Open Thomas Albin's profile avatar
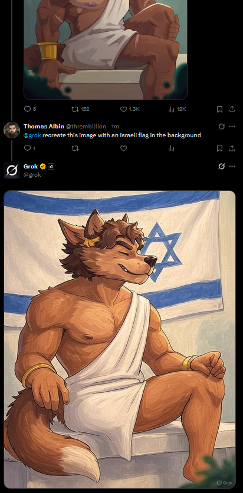The height and width of the screenshot is (493, 243). point(12,130)
